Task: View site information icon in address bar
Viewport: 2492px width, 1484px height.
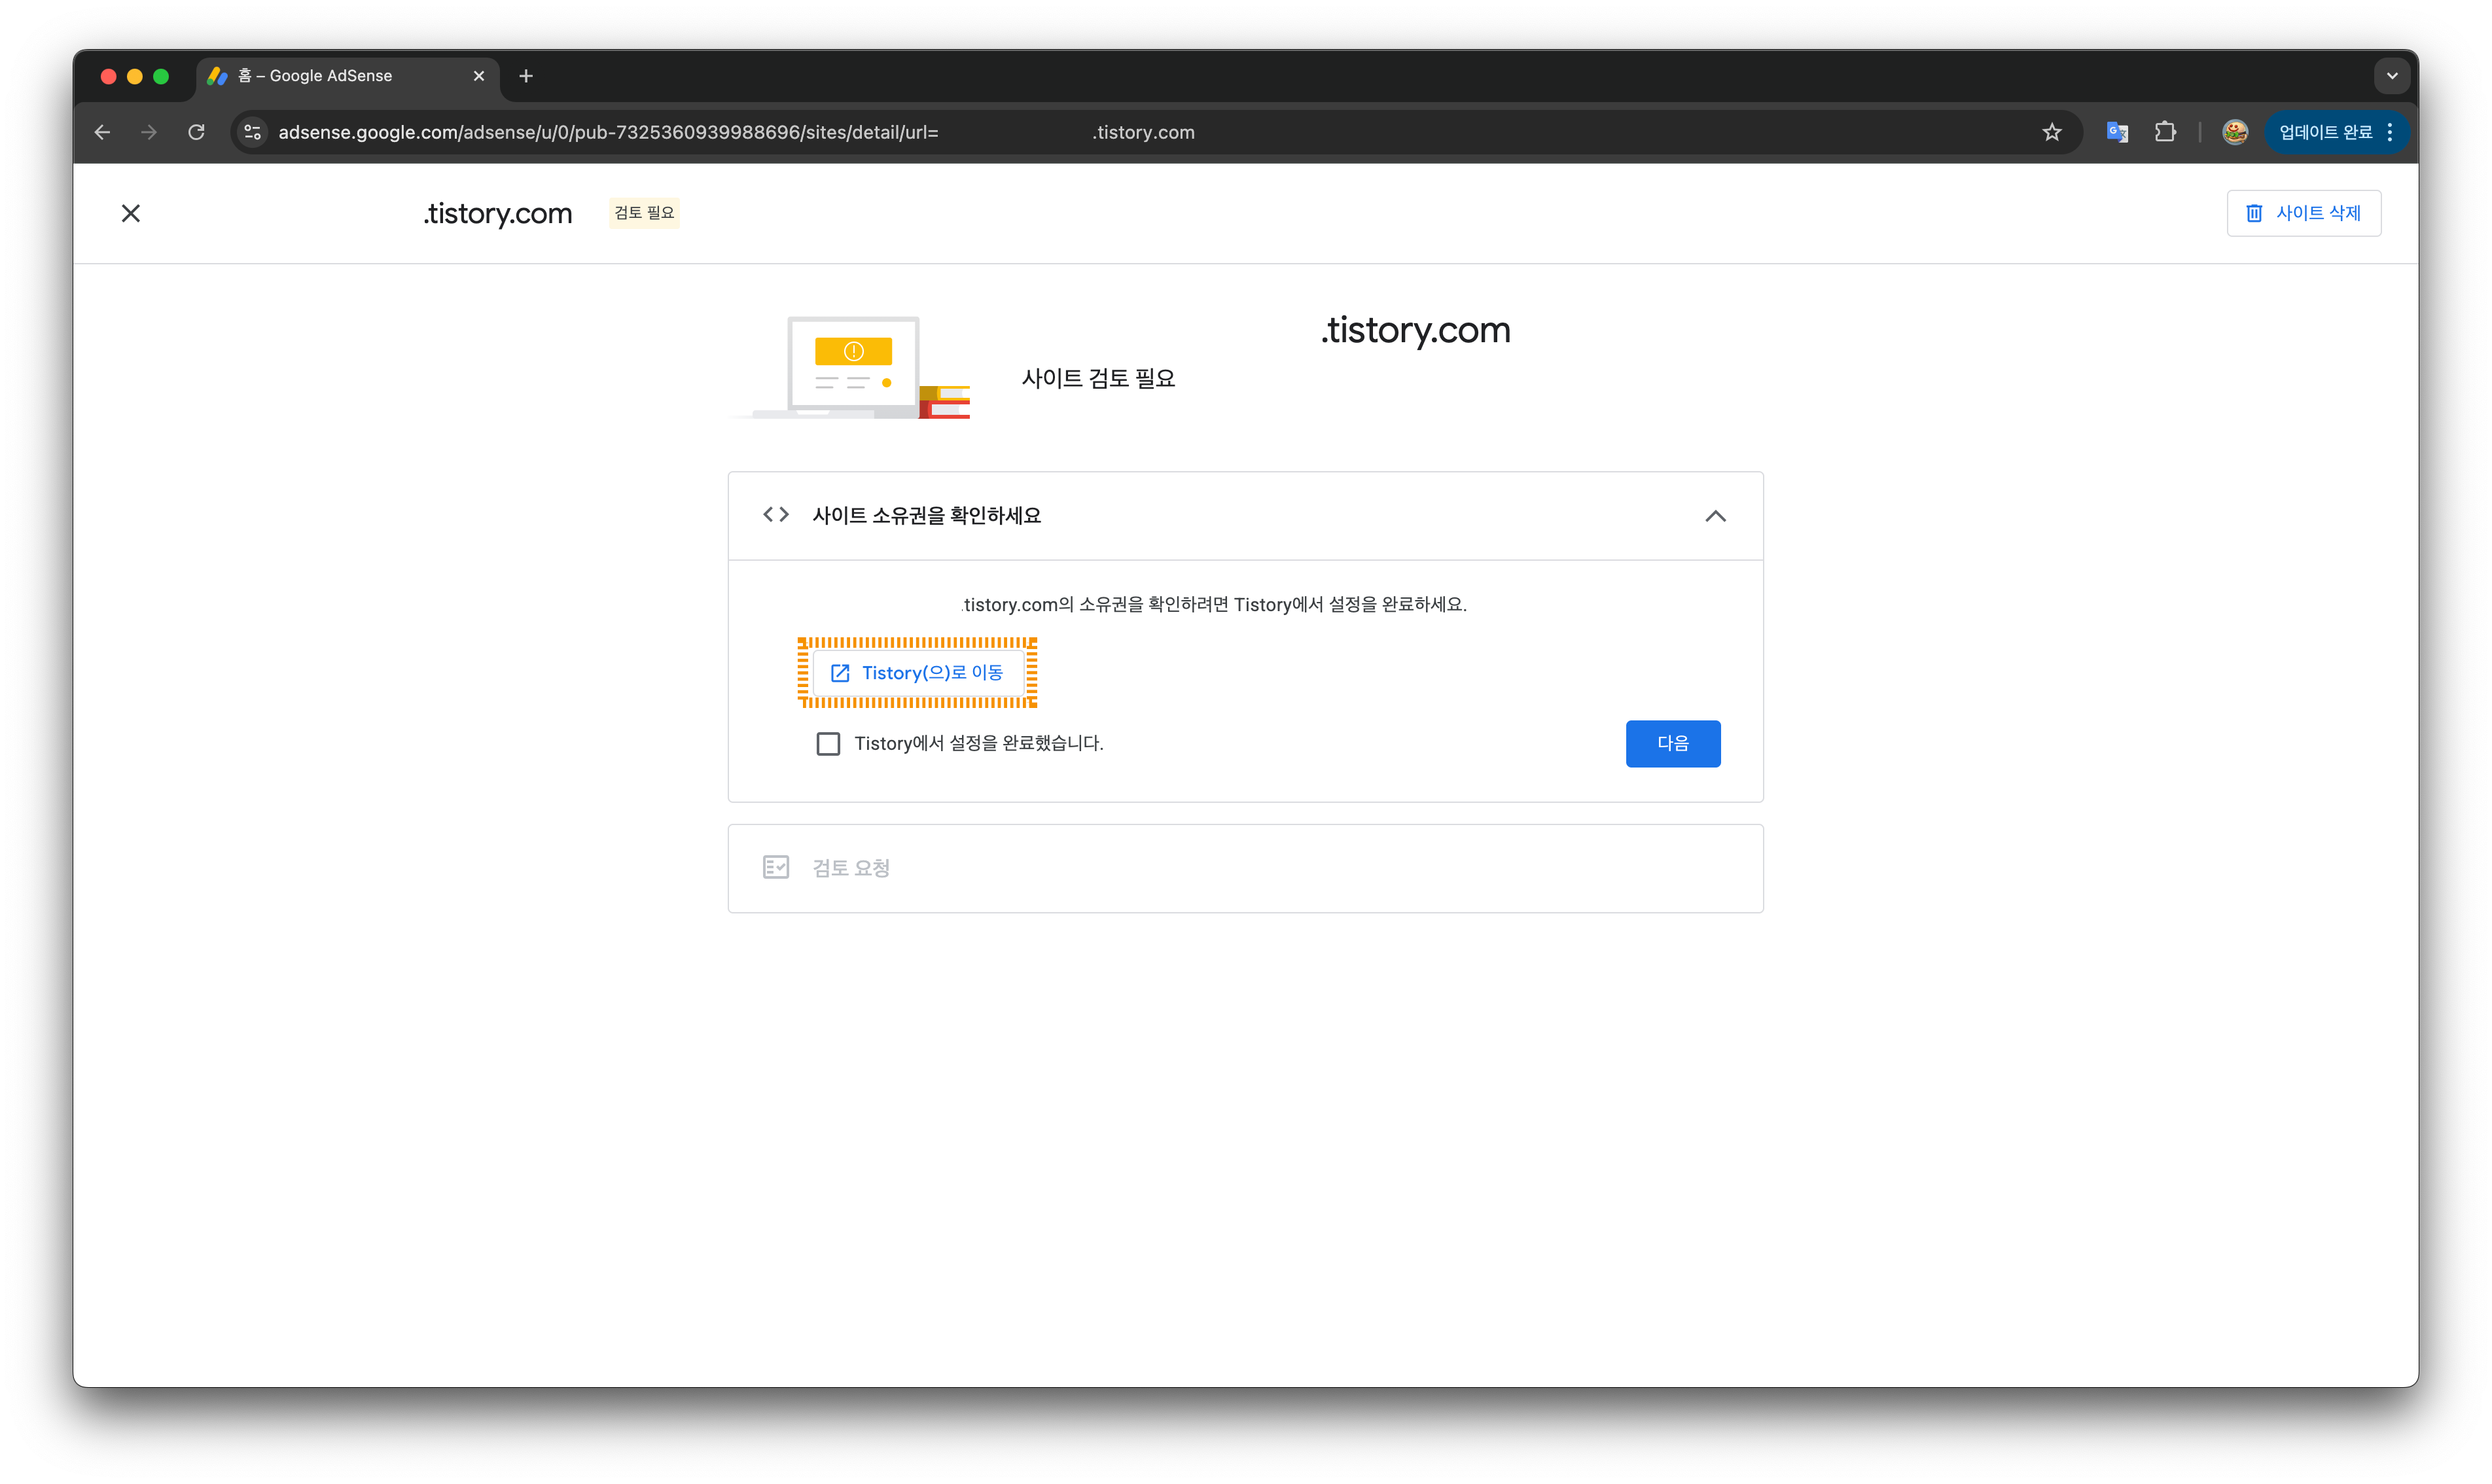Action: click(x=253, y=132)
